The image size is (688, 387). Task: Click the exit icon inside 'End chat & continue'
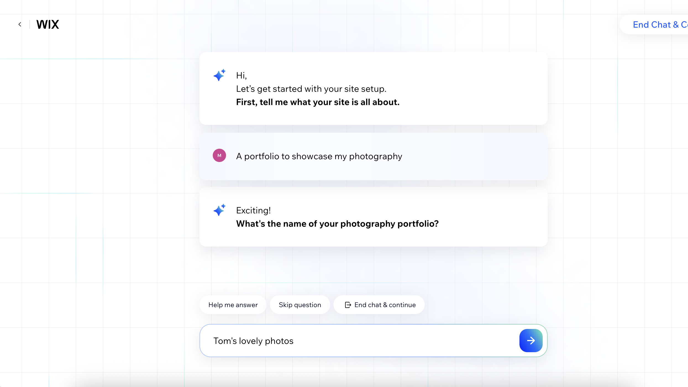(348, 305)
